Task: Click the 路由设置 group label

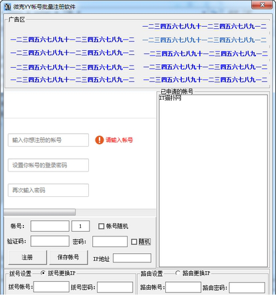Action: 152,274
